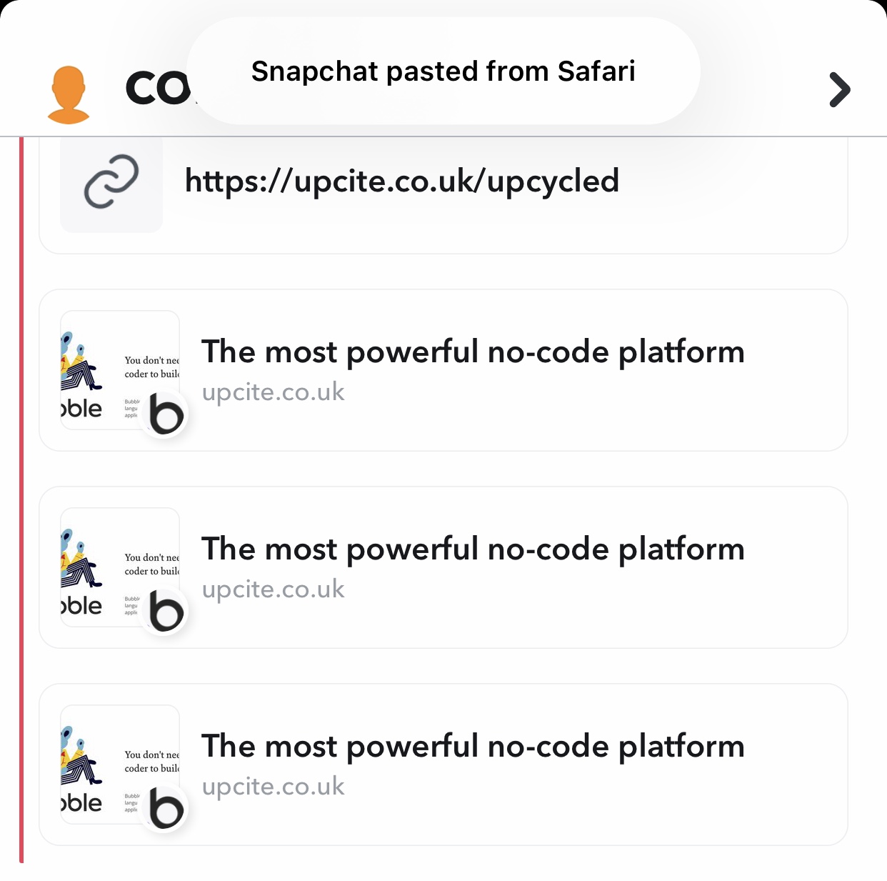This screenshot has width=887, height=881.
Task: Tap the third Bubble 'b' logo badge
Action: coord(166,809)
